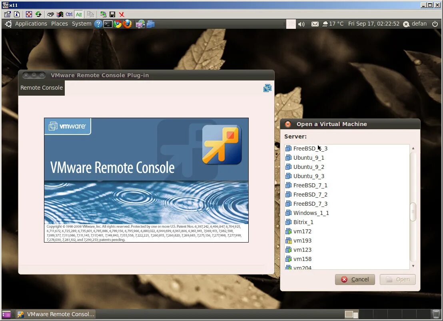Select FreeBSD_7_2 virtual machine

[347, 195]
